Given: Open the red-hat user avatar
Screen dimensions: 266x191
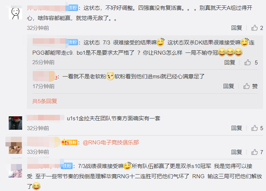Looking at the screenshot, I should pyautogui.click(x=15, y=123).
